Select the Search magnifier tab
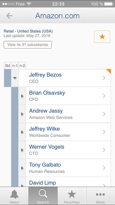 coord(43,196)
